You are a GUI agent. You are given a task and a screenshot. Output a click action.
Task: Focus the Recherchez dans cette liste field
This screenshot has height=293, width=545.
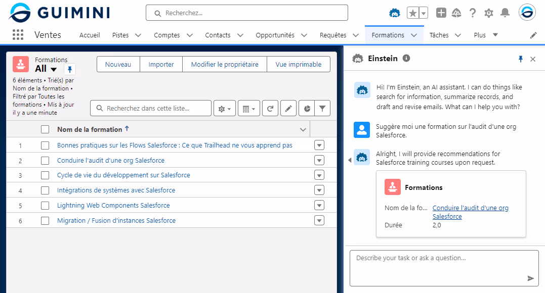[x=150, y=108]
